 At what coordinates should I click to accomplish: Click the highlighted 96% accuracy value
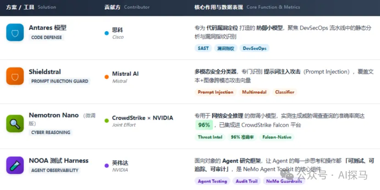[204, 125]
